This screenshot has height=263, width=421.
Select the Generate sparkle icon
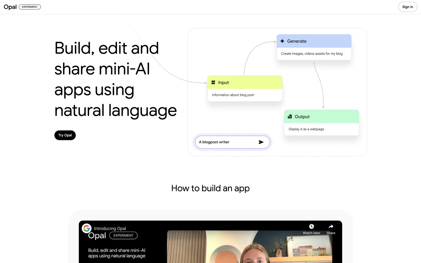[x=282, y=41]
